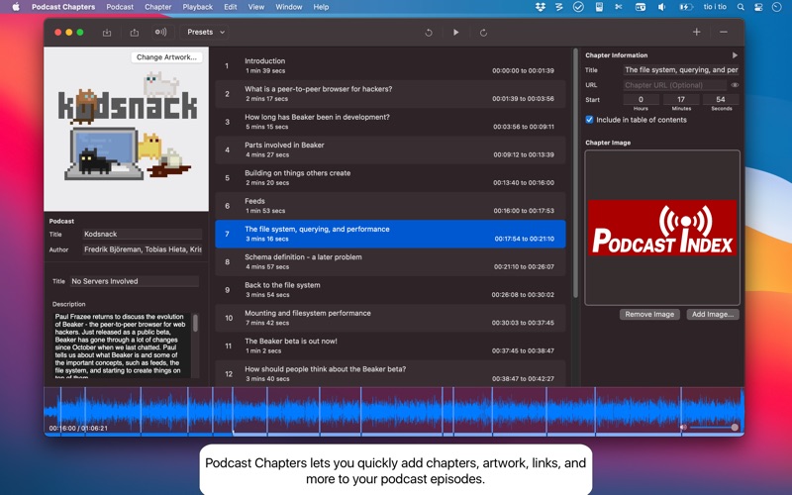The height and width of the screenshot is (495, 792).
Task: Select chapter Parts involved in Beaker
Action: click(x=390, y=150)
